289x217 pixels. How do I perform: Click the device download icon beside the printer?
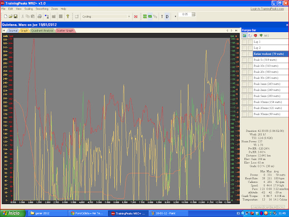pyautogui.click(x=47, y=16)
